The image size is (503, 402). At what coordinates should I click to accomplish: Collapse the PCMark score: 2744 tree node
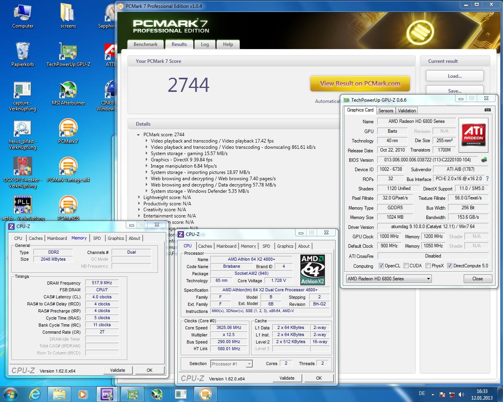(138, 135)
